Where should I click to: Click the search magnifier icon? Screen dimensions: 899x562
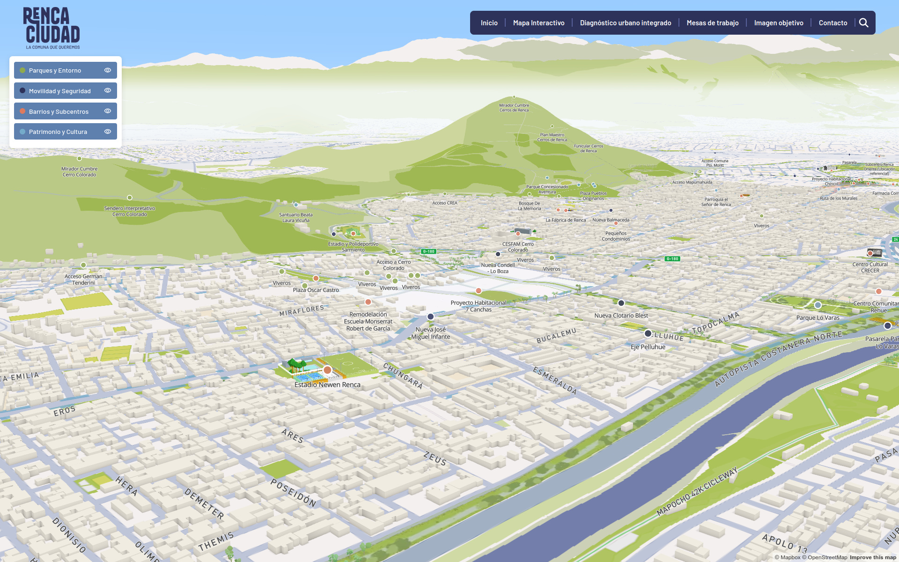864,23
